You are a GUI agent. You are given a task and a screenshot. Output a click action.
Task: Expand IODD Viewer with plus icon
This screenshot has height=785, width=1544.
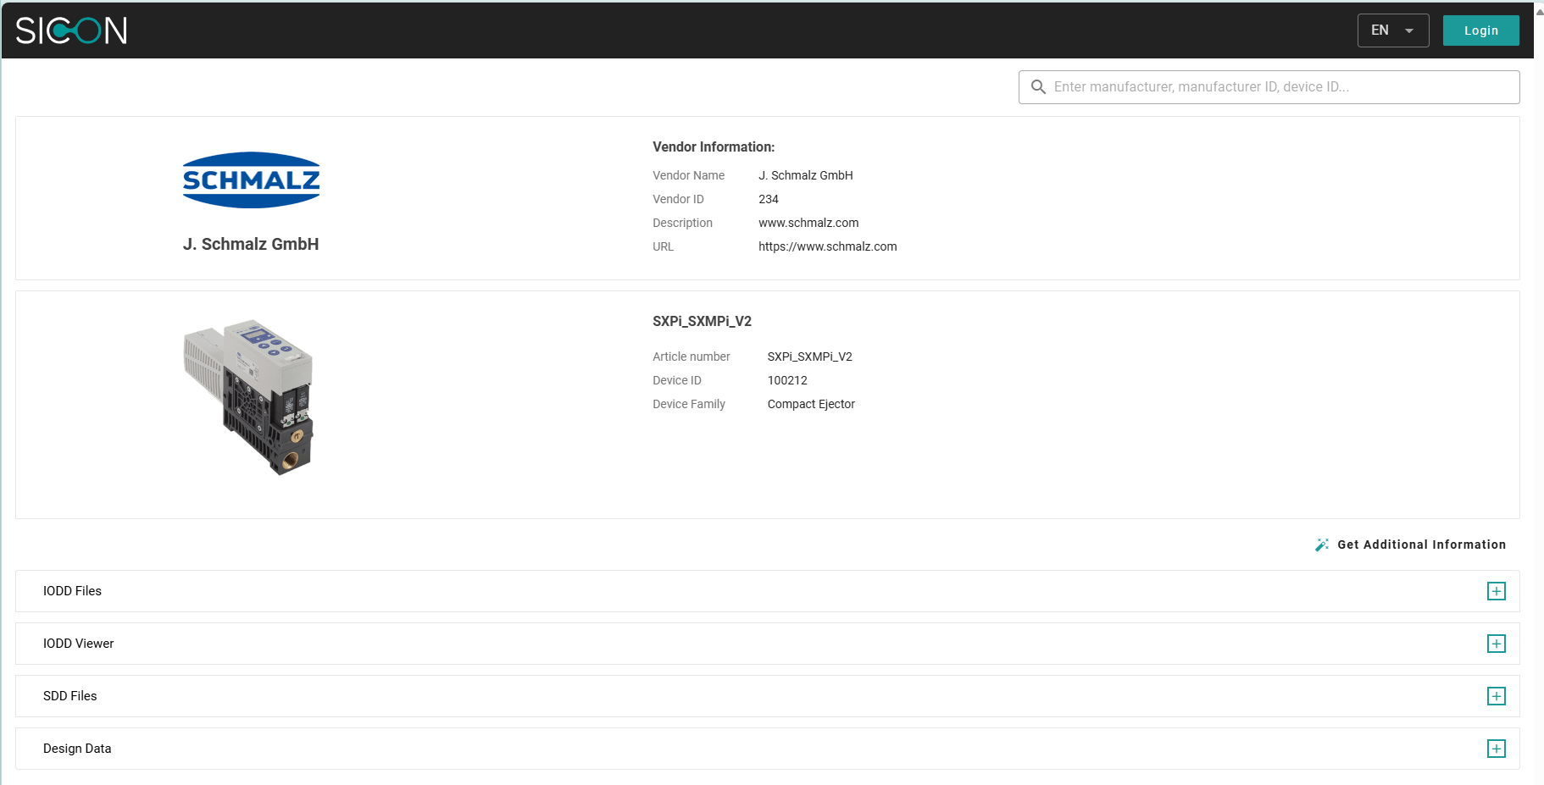pos(1496,644)
